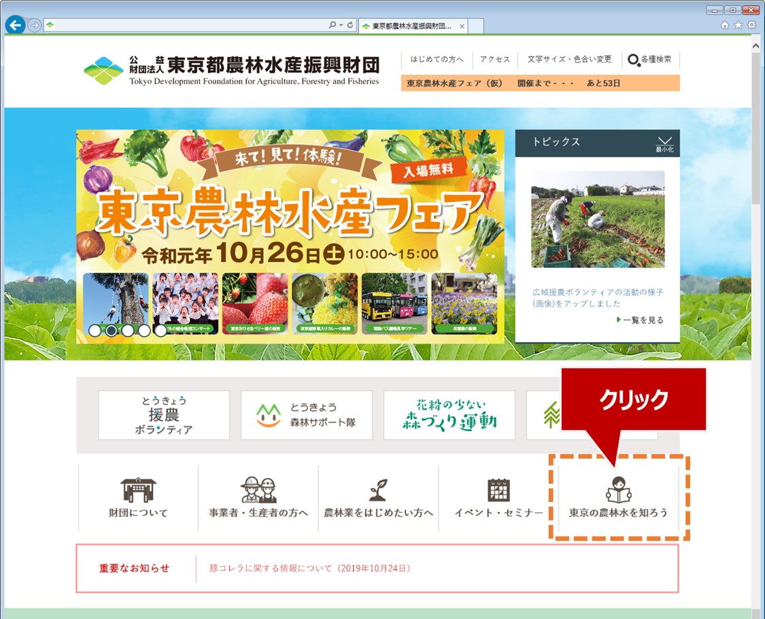
Task: Open とうきょう森林サポート隊 banner
Action: (307, 415)
